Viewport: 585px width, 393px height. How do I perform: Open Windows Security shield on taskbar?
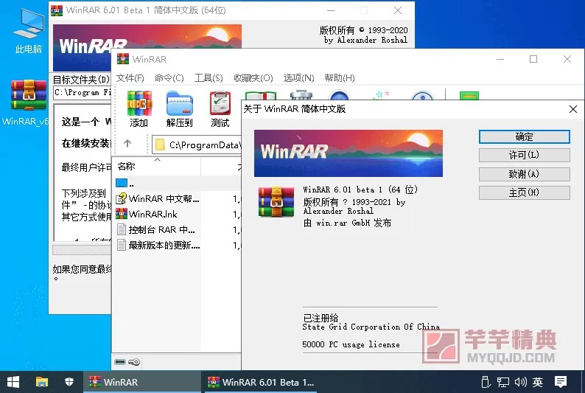pyautogui.click(x=69, y=382)
